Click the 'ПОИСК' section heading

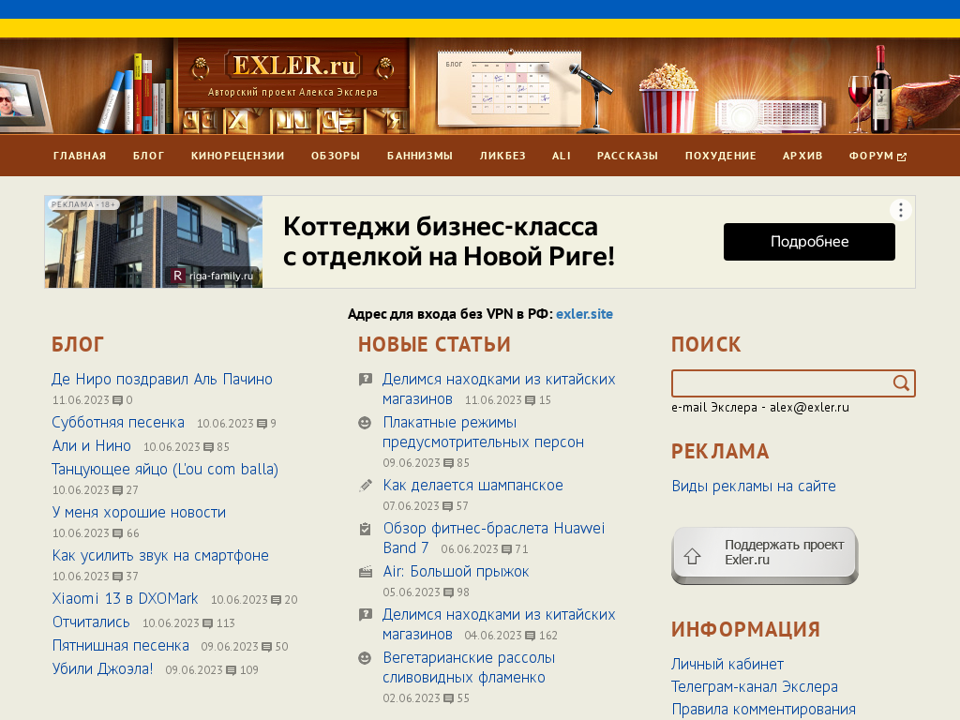tap(706, 345)
